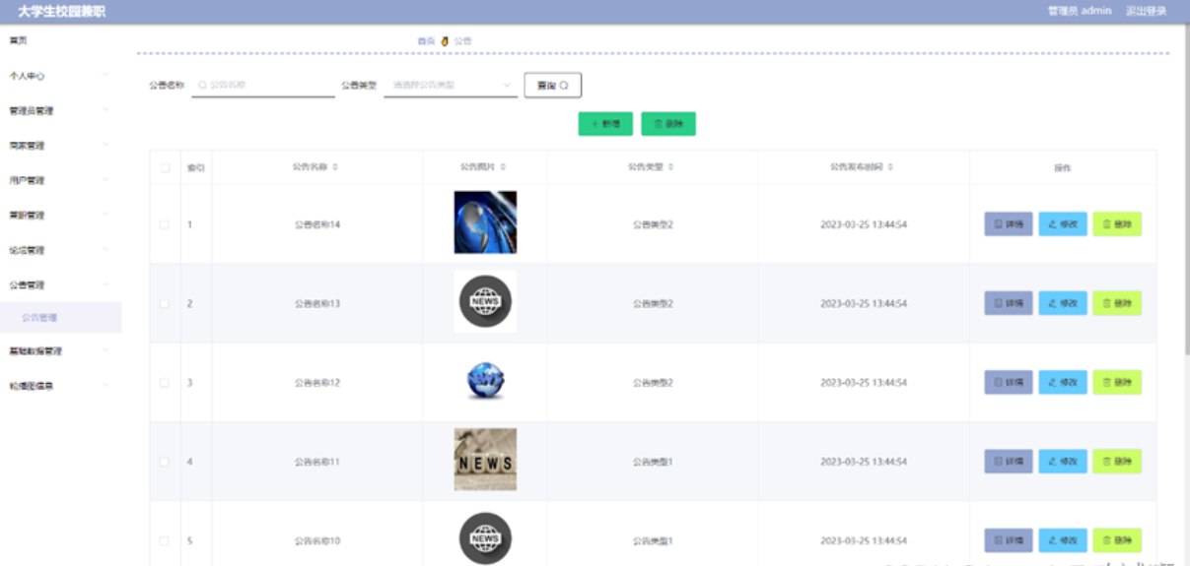Screen dimensions: 1190x566
Task: Click 修改 in row 公告名称12
Action: pos(1063,382)
